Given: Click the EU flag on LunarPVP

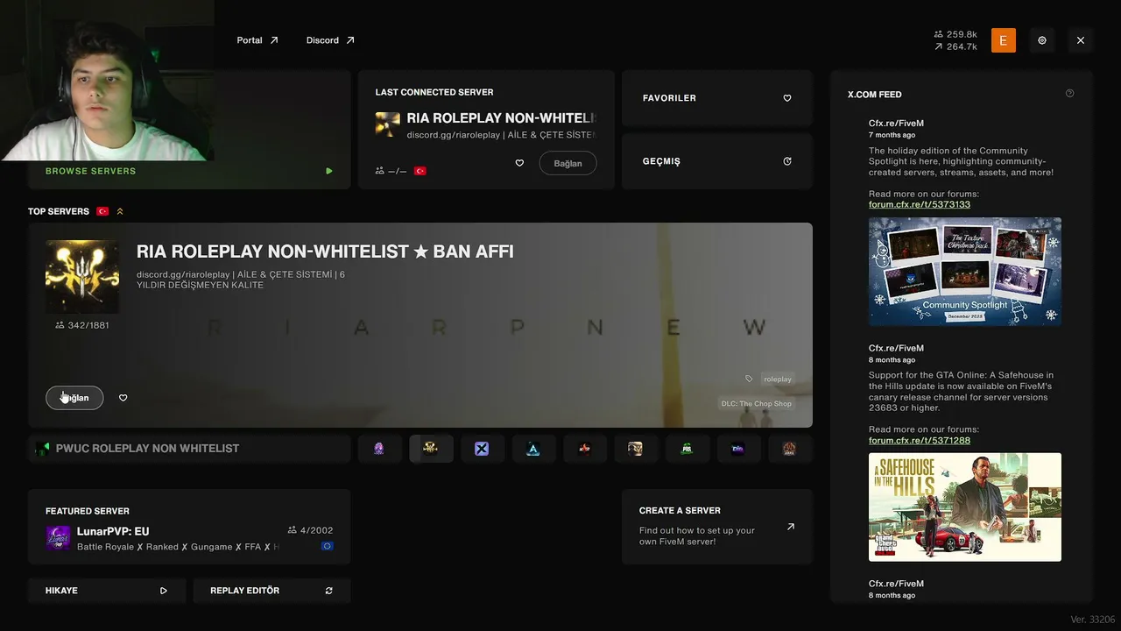Looking at the screenshot, I should [327, 546].
